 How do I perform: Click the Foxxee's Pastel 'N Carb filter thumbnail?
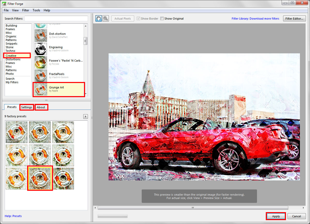41,62
